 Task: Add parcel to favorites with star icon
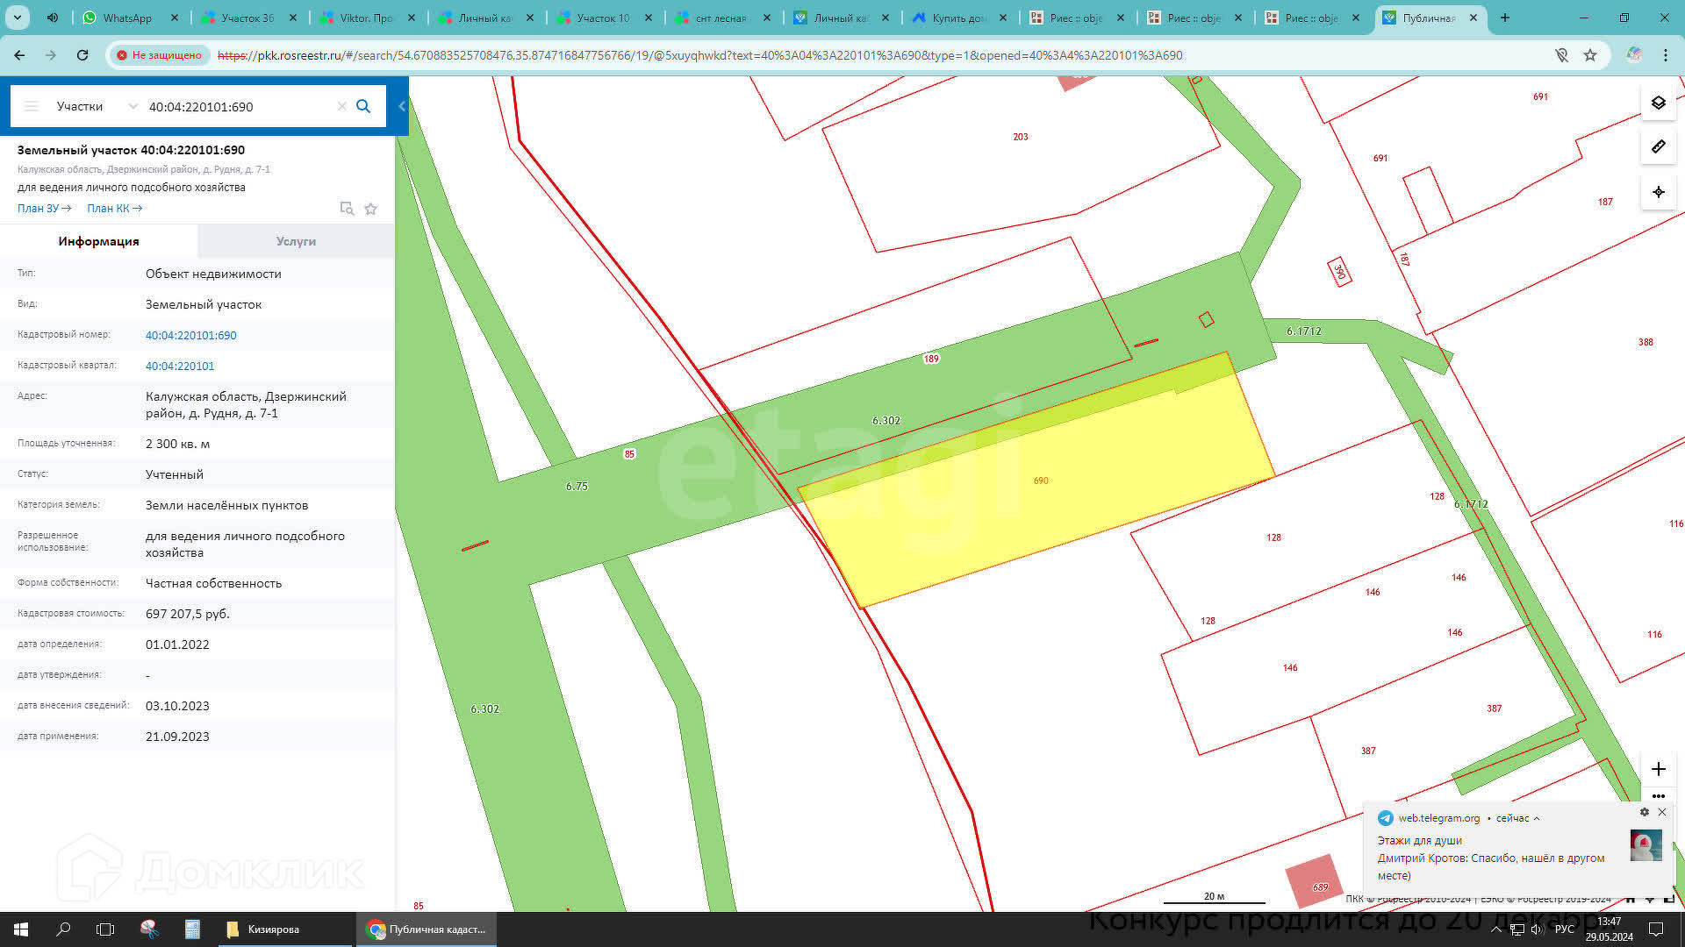370,209
